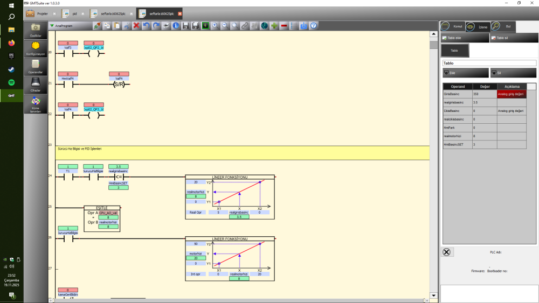
Task: Click the blue info icon in toolbar
Action: pos(176,25)
